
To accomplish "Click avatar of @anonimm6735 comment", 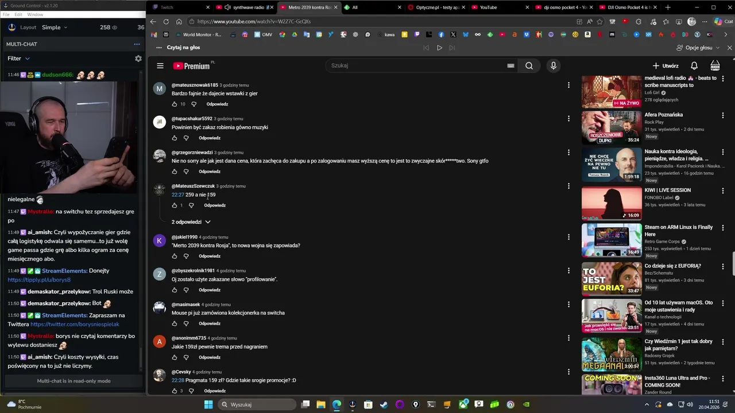I will pyautogui.click(x=160, y=342).
